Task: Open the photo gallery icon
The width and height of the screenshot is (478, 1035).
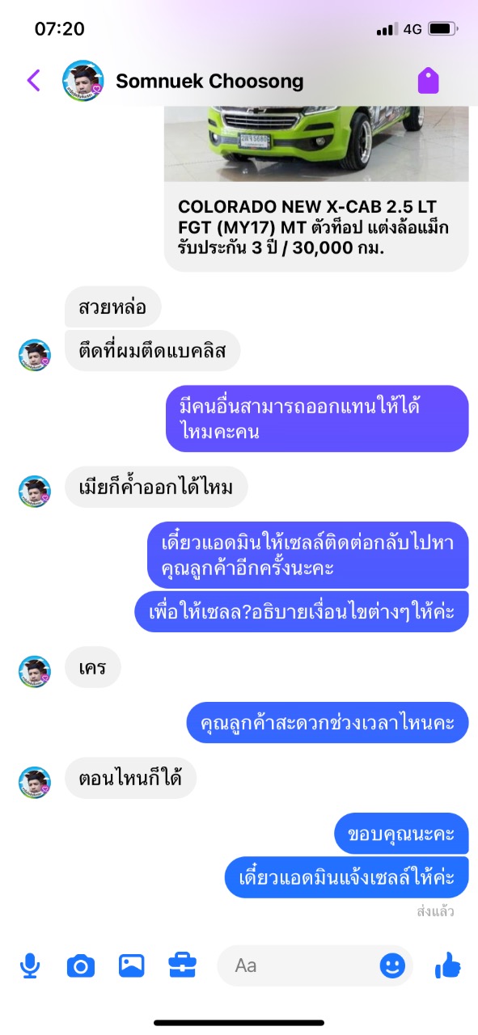Action: (x=131, y=965)
